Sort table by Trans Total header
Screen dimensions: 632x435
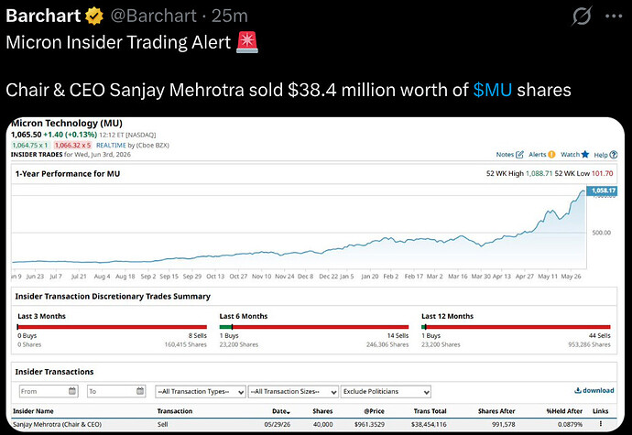click(430, 411)
